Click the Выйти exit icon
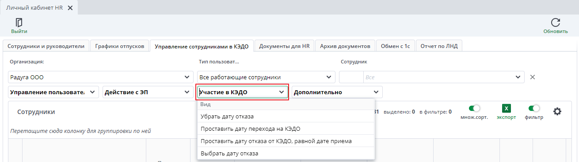The height and width of the screenshot is (162, 579). (x=19, y=22)
